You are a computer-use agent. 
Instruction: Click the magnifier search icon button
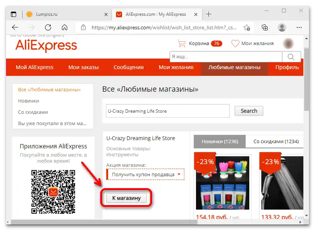(x=291, y=57)
